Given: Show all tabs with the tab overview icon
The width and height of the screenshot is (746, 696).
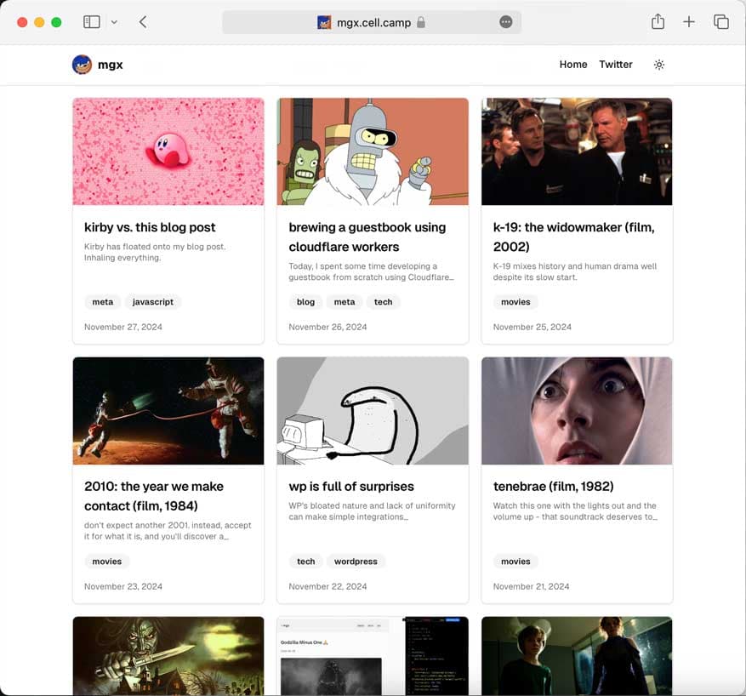Looking at the screenshot, I should (x=720, y=20).
